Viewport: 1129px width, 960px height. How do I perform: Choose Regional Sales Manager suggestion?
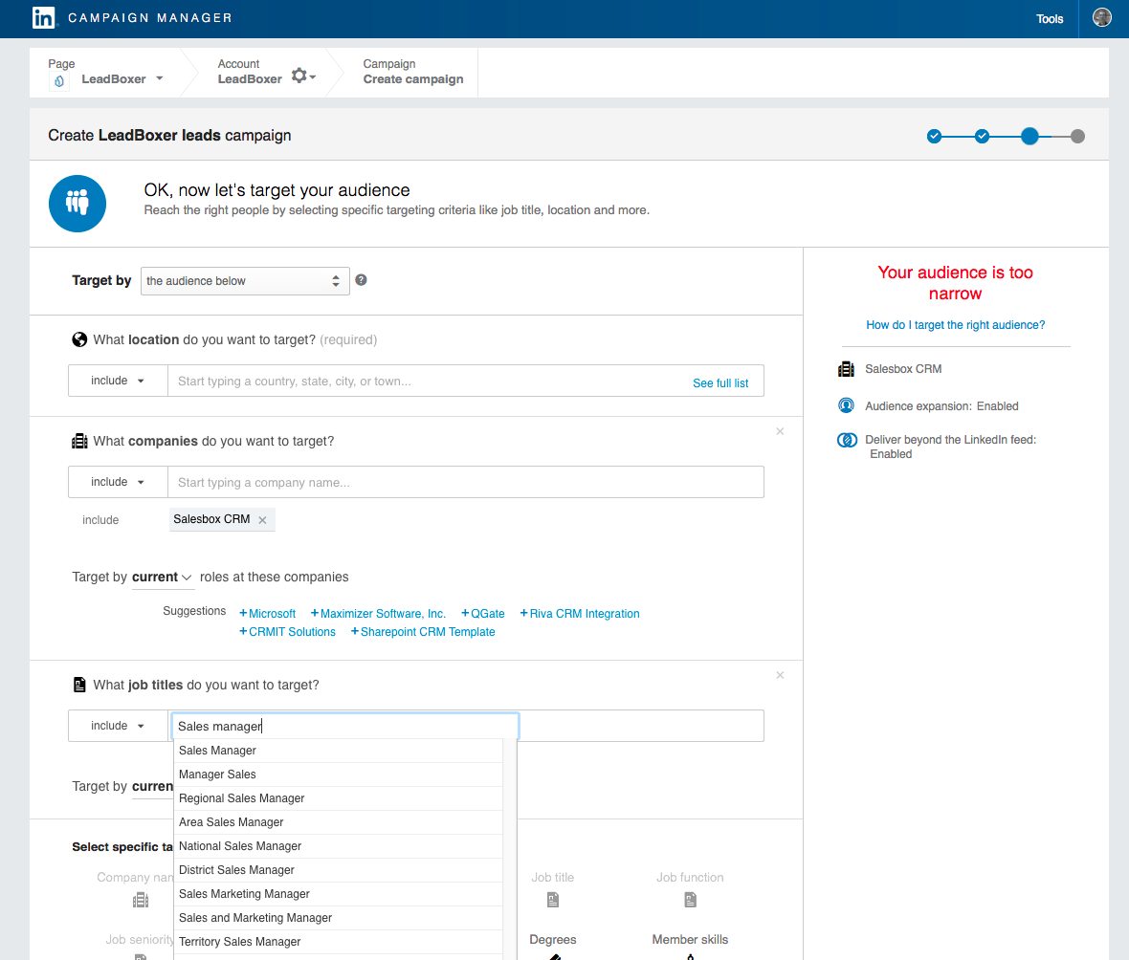339,798
